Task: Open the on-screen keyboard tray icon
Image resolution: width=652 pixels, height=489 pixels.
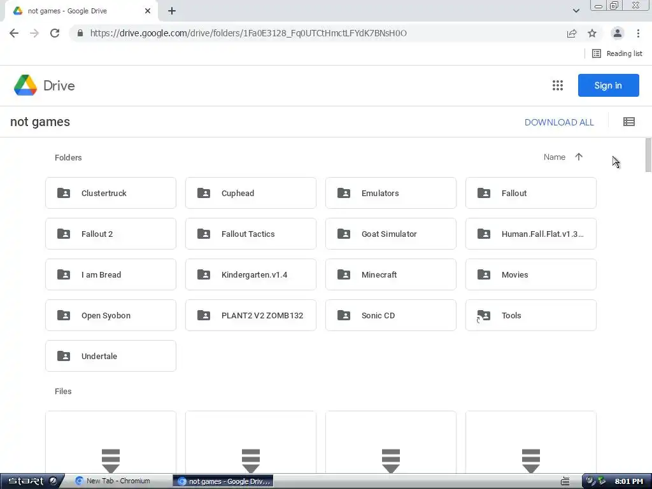Action: pyautogui.click(x=565, y=481)
